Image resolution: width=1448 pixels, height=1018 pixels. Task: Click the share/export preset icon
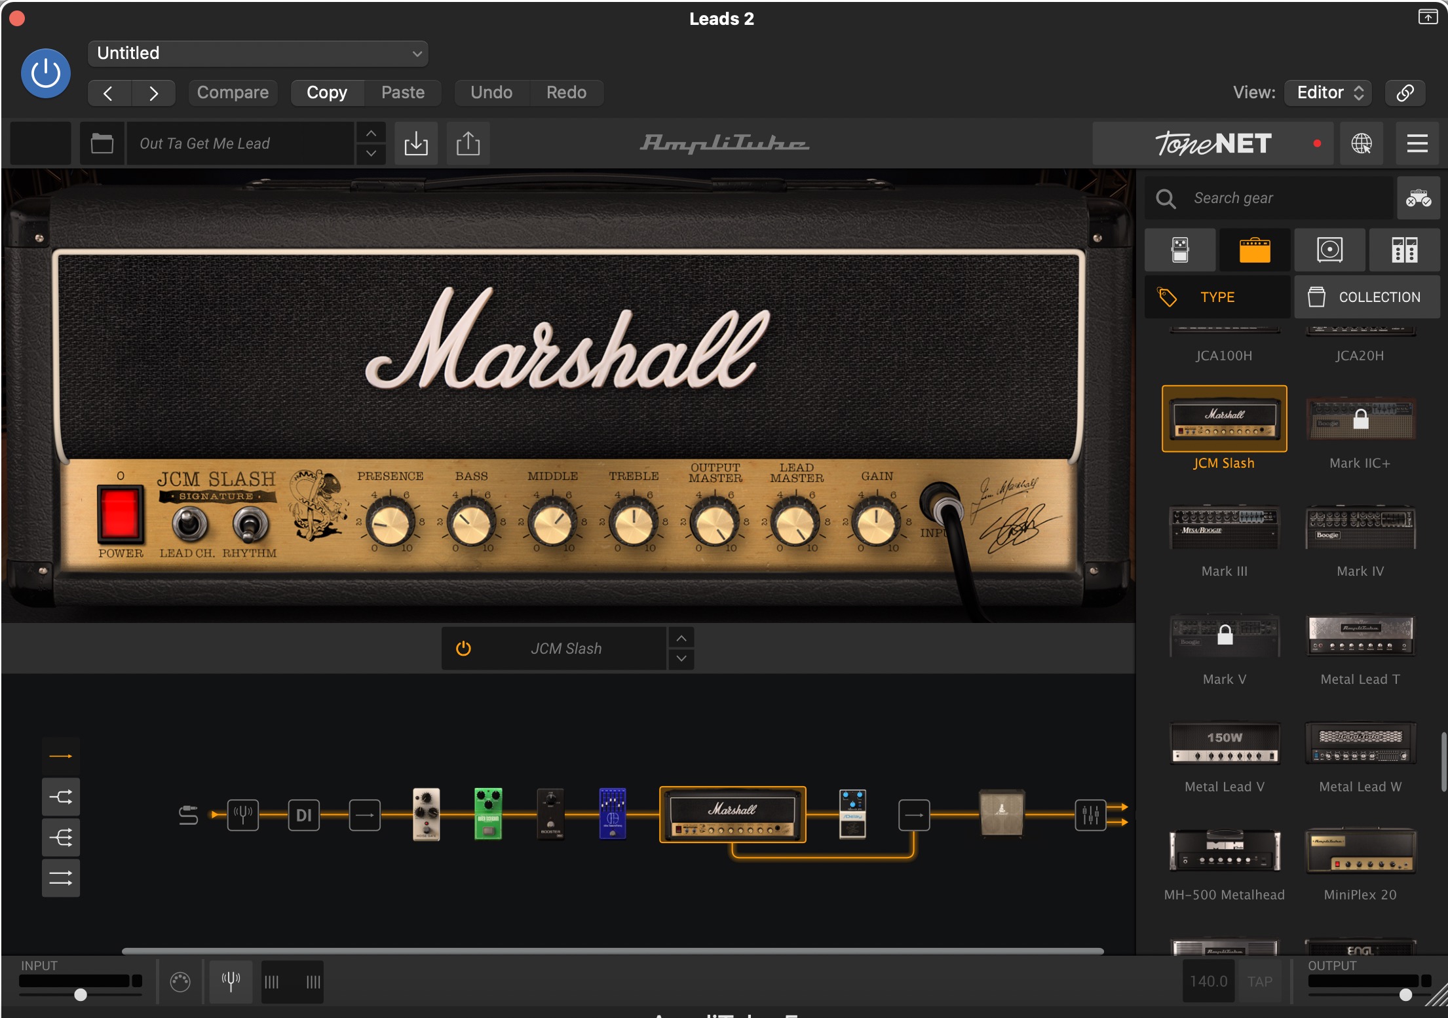click(x=468, y=143)
